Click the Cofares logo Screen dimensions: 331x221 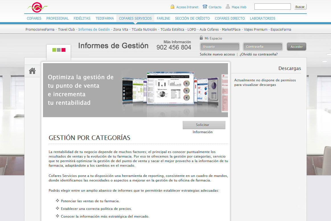[36, 7]
